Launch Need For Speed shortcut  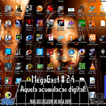click(61, 23)
